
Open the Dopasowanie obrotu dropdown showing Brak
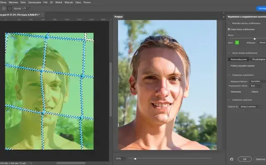(x=256, y=86)
